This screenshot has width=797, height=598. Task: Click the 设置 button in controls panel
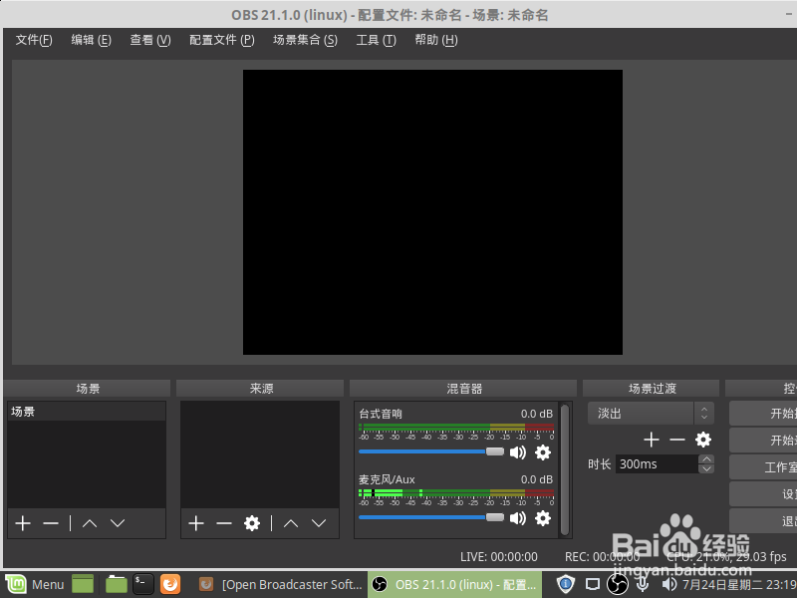click(763, 493)
